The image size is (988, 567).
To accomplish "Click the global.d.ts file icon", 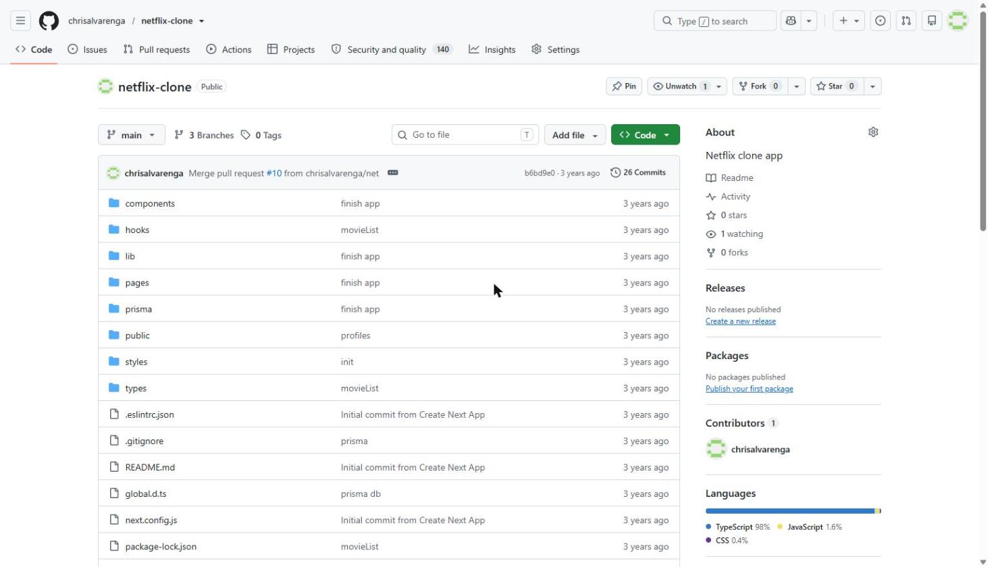I will point(114,493).
